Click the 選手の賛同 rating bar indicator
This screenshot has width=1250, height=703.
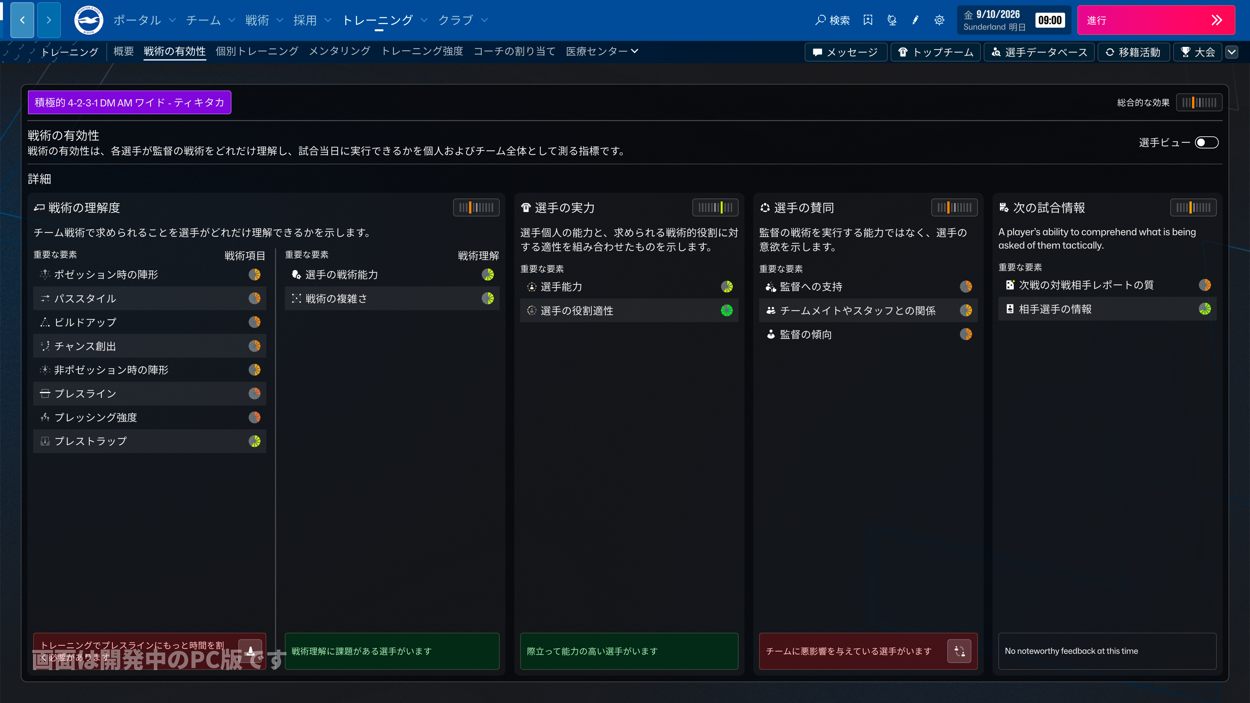click(954, 208)
